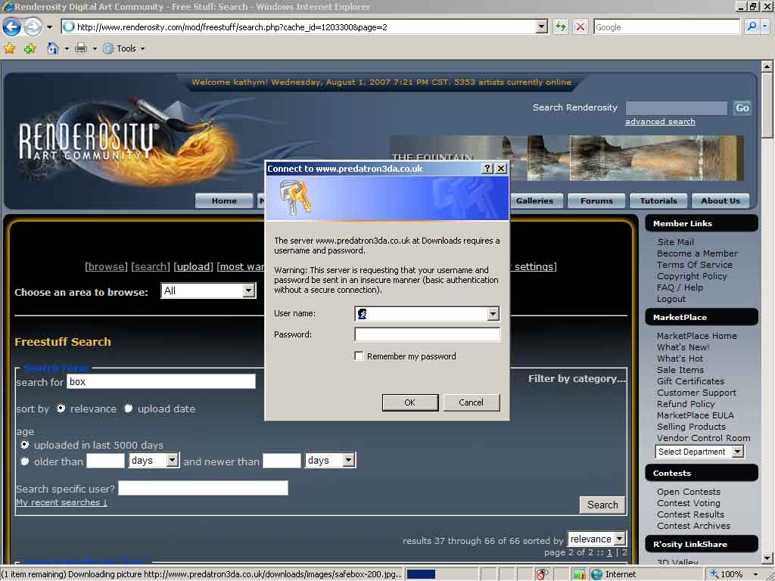
Task: Expand the User name dropdown
Action: tap(493, 314)
